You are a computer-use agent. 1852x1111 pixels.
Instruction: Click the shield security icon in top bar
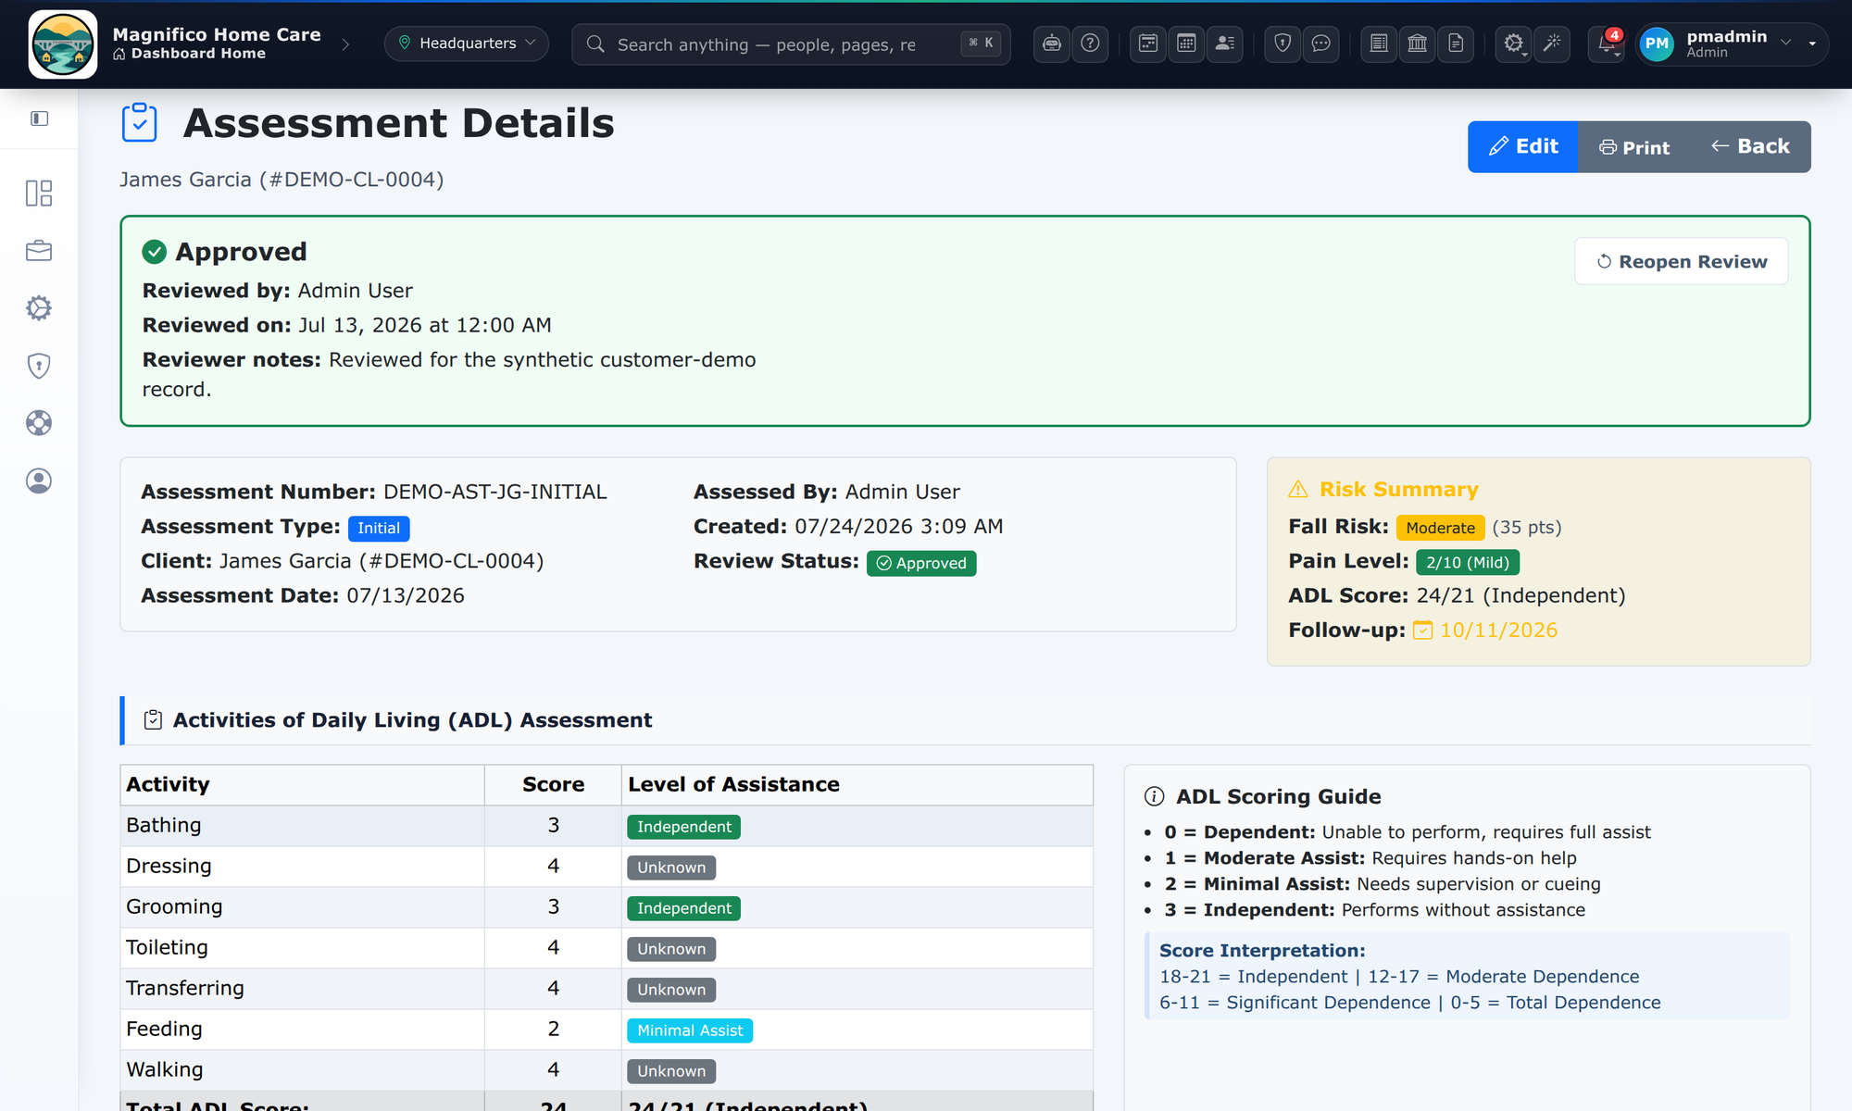1283,44
